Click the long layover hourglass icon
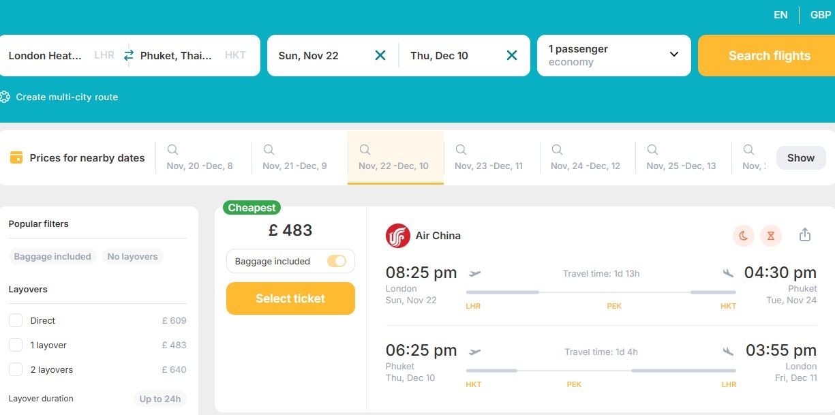The image size is (835, 415). (771, 236)
